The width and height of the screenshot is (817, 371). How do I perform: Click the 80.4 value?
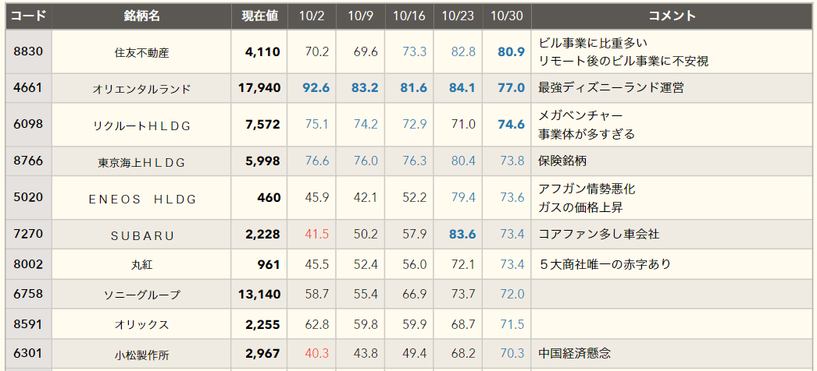tap(463, 161)
